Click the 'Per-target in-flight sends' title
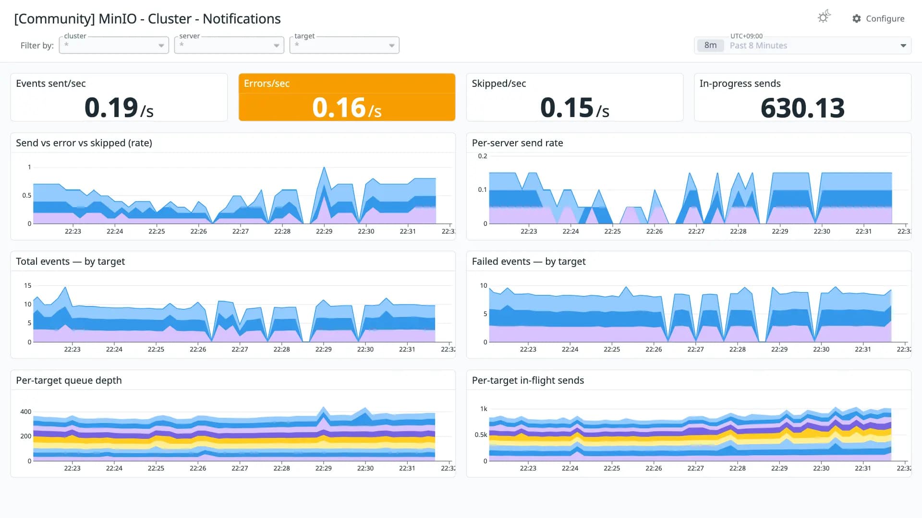The image size is (922, 518). [528, 380]
